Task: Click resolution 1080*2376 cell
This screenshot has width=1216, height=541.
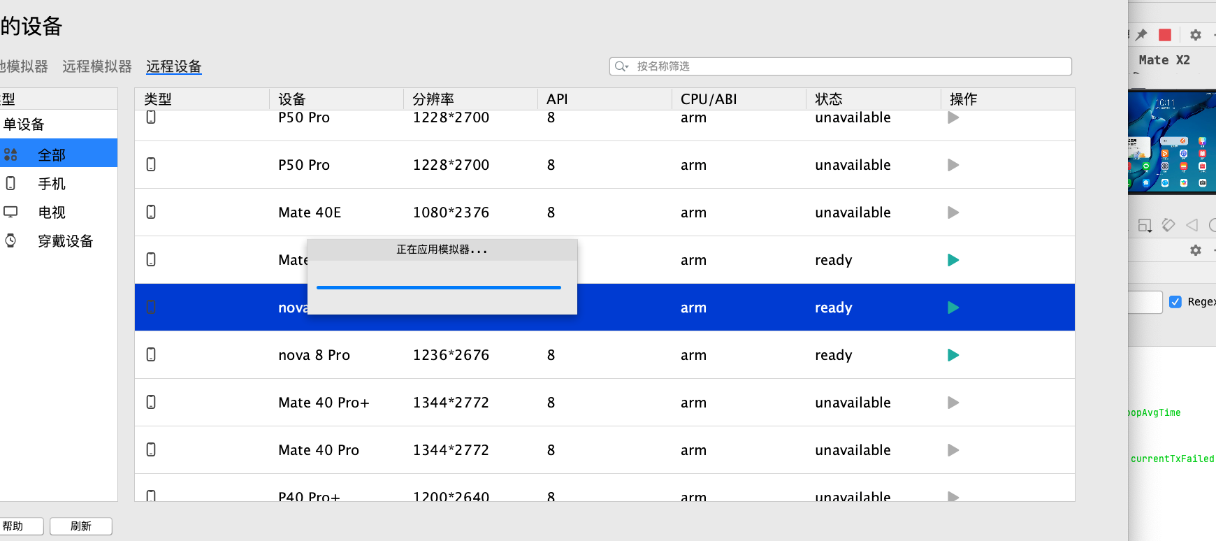Action: click(x=451, y=212)
